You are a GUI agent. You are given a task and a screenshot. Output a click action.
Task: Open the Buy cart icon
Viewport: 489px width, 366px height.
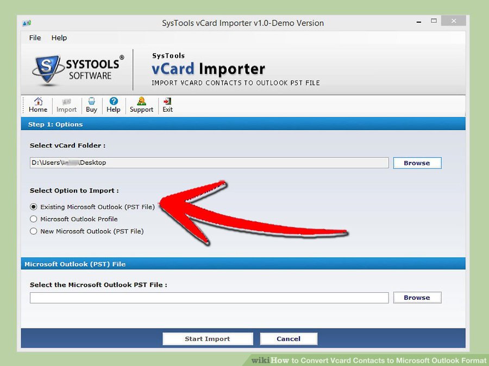tap(91, 101)
